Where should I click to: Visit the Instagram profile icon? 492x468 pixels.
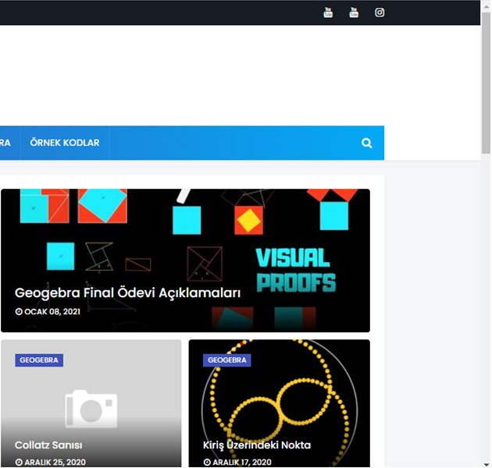pos(380,12)
